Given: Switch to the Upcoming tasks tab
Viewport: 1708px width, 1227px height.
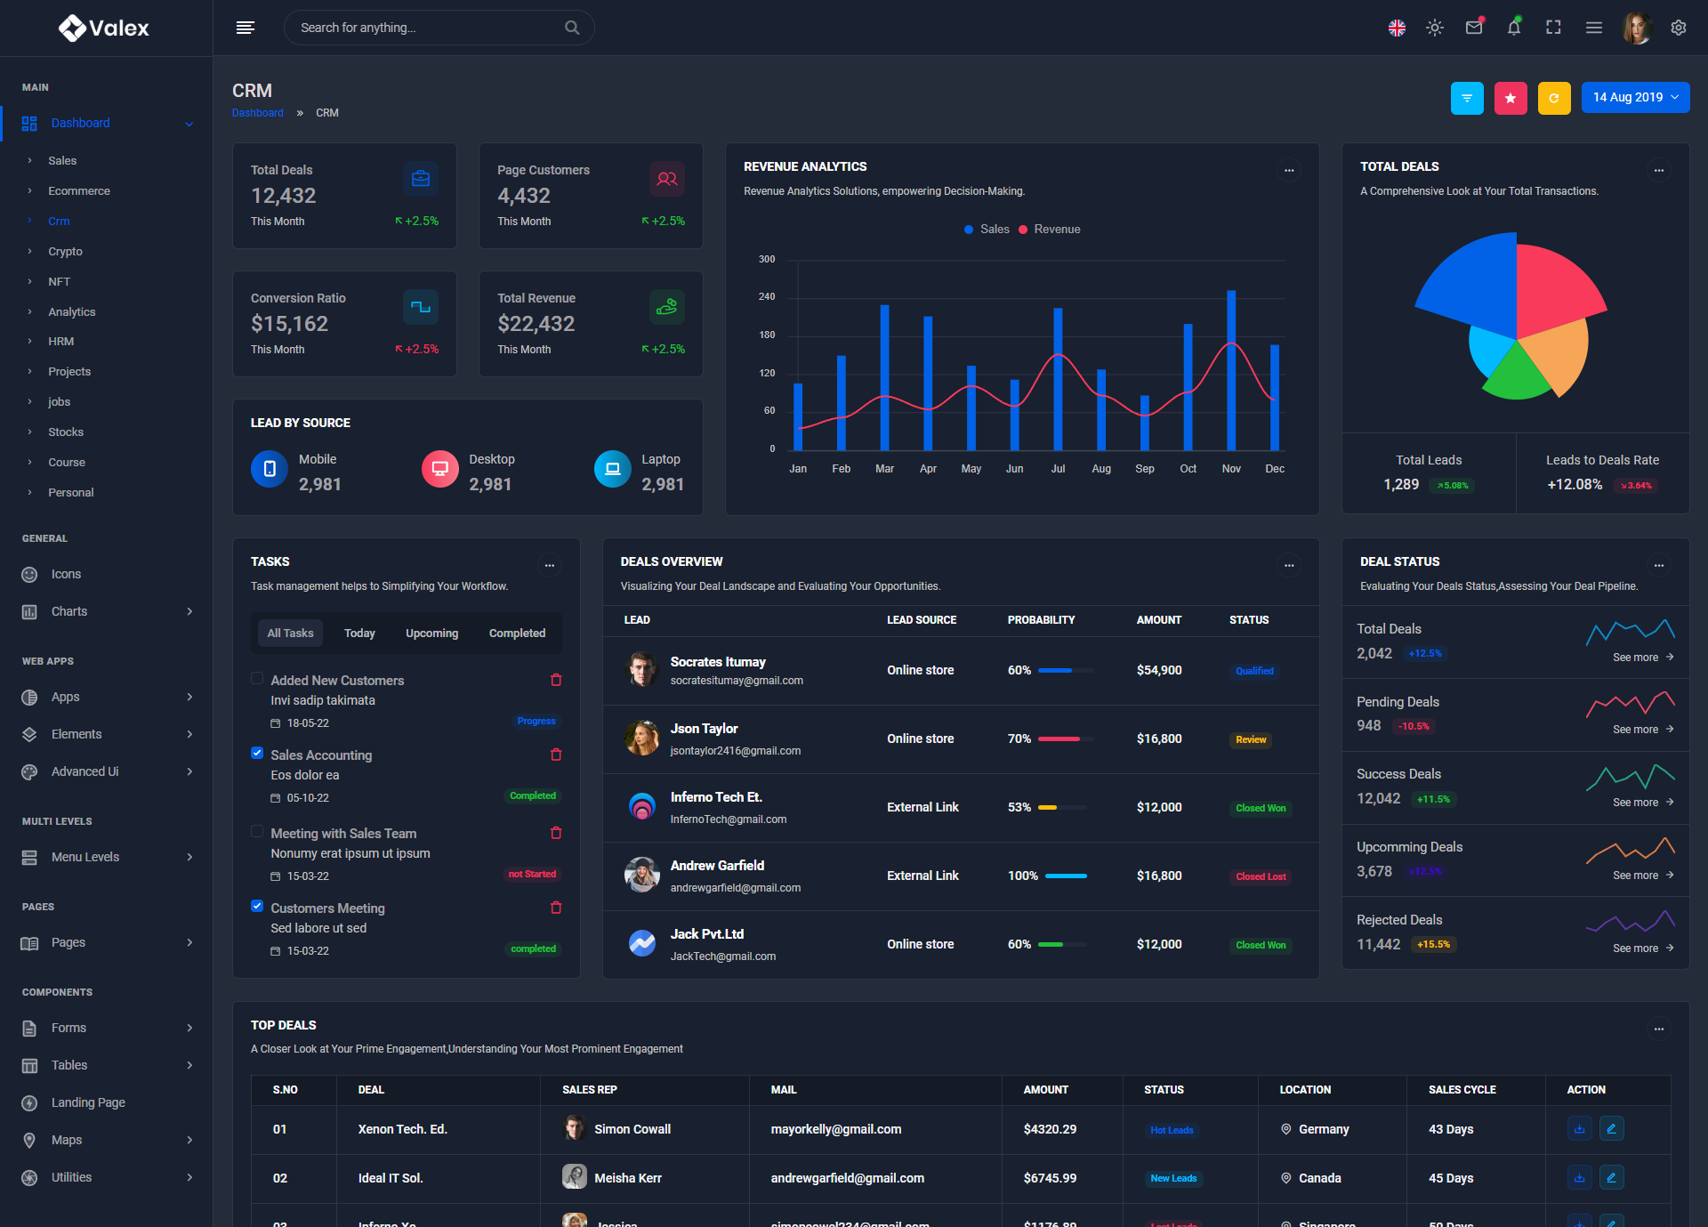Looking at the screenshot, I should 431,634.
